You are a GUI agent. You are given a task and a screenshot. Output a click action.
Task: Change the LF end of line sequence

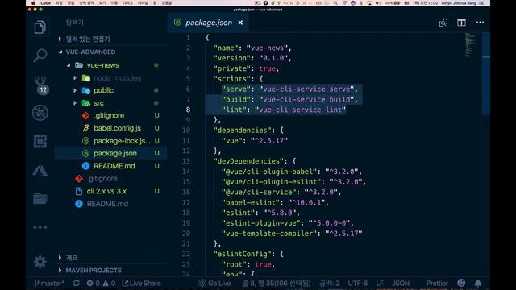pos(380,283)
